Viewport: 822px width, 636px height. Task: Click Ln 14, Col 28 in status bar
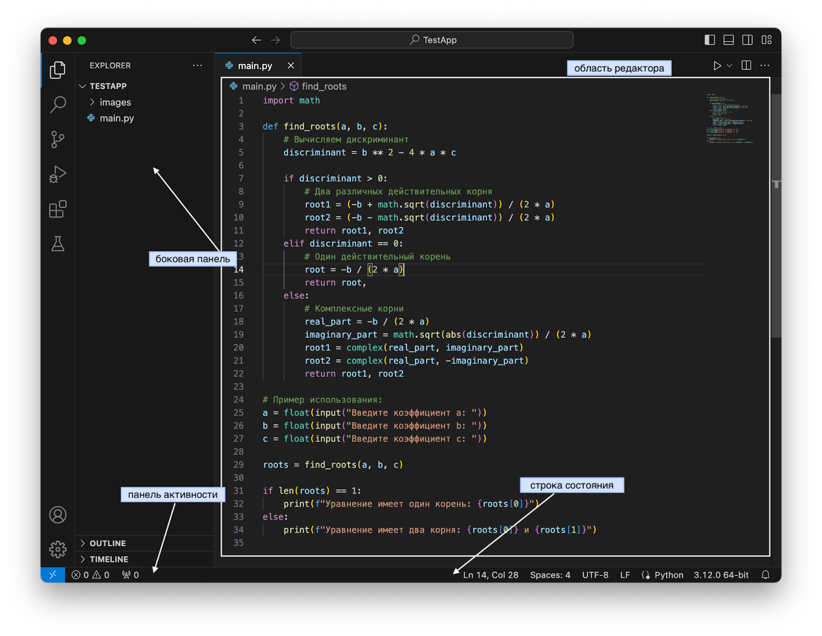point(491,575)
